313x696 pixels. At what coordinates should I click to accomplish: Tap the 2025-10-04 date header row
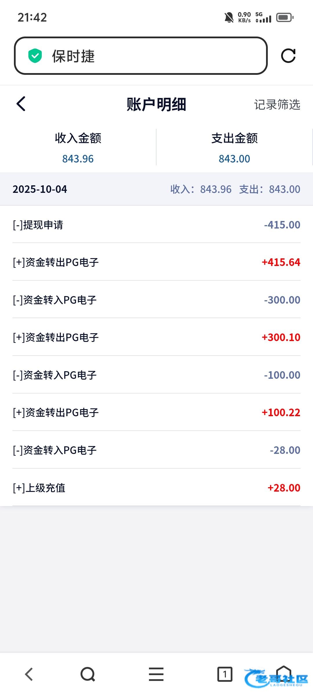click(x=156, y=189)
